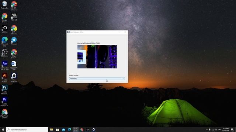Select the JOHOR Chrome shortcut on desktop
The width and height of the screenshot is (236, 132).
pos(14,6)
